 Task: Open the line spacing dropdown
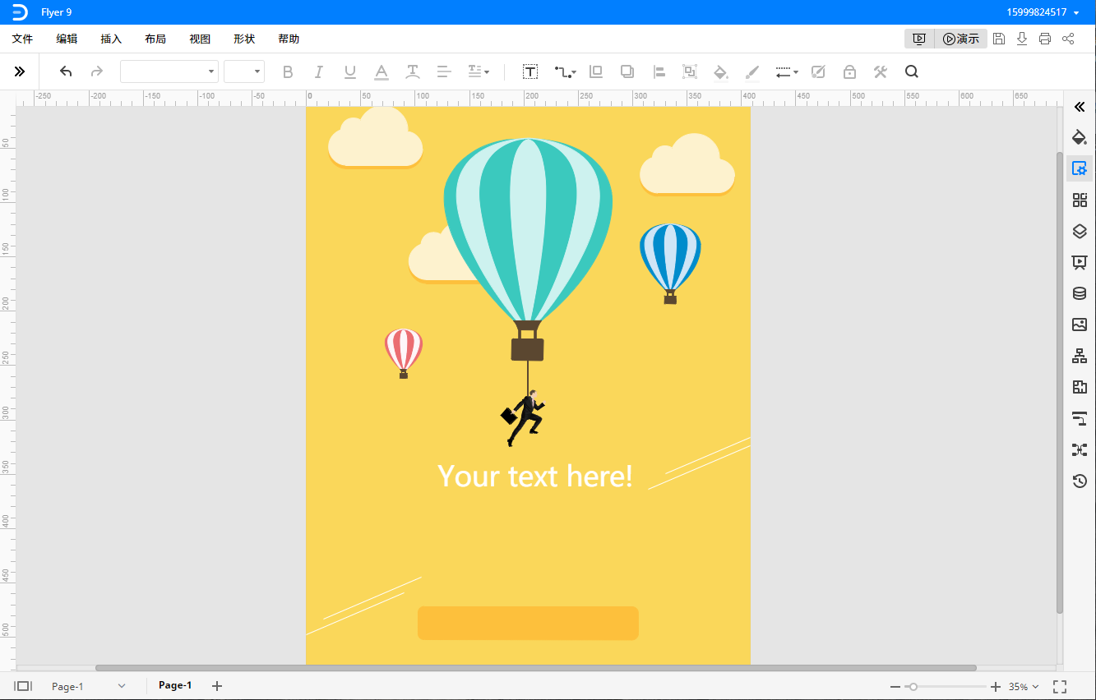point(479,72)
